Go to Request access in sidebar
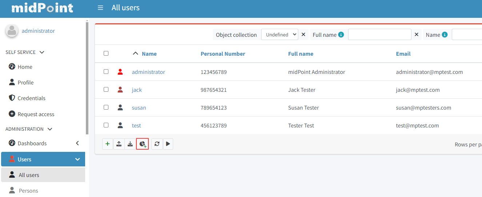The width and height of the screenshot is (482, 197). click(x=36, y=114)
